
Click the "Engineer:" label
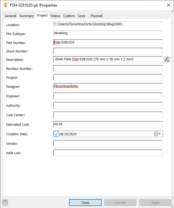point(13,96)
